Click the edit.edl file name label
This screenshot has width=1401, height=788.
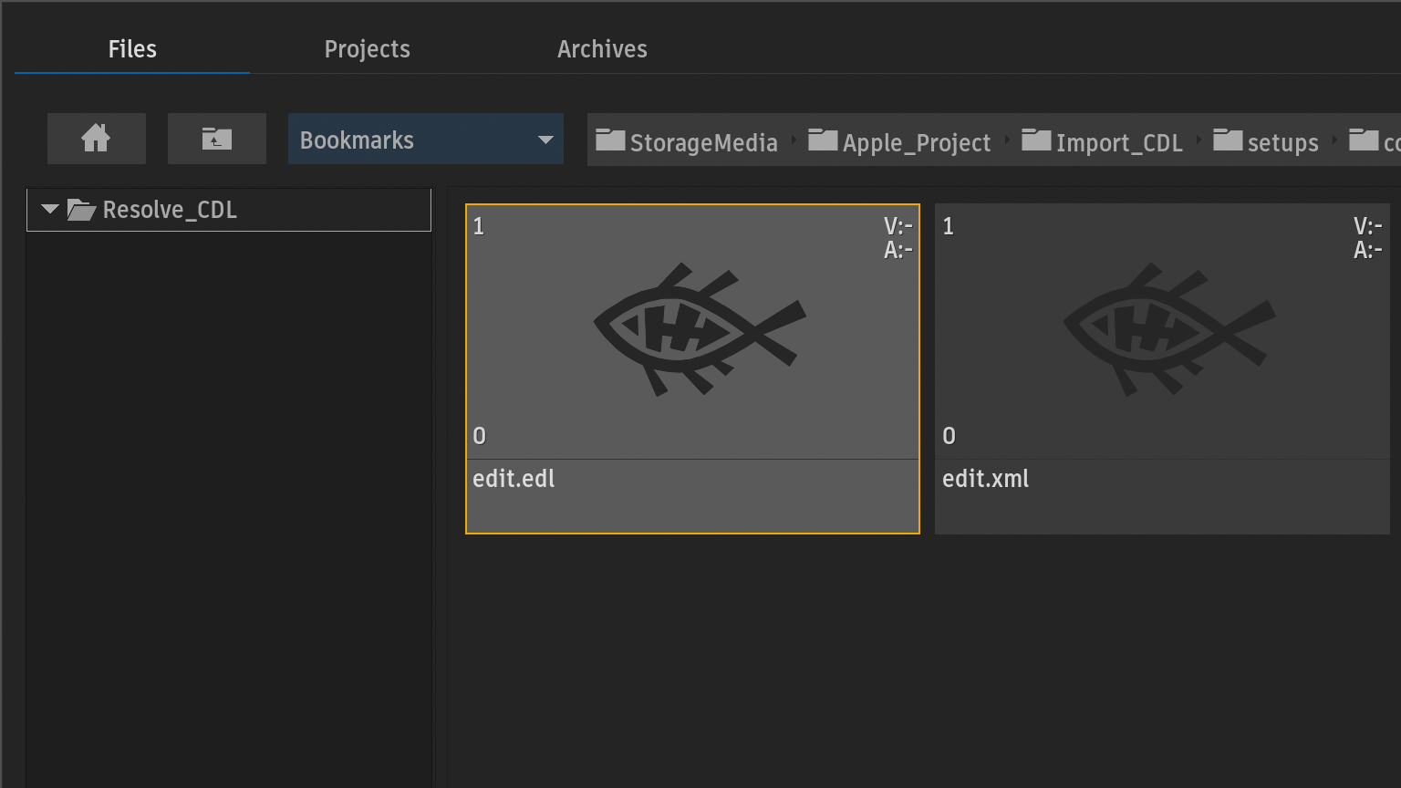(514, 479)
